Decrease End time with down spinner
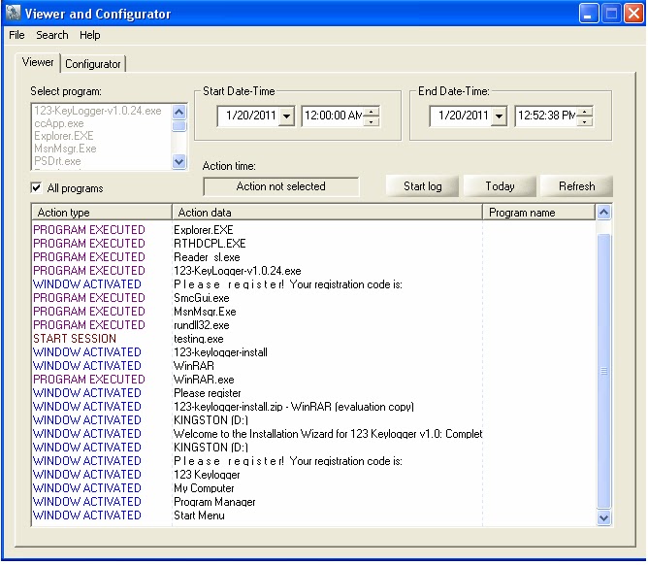648x565 pixels. point(584,121)
